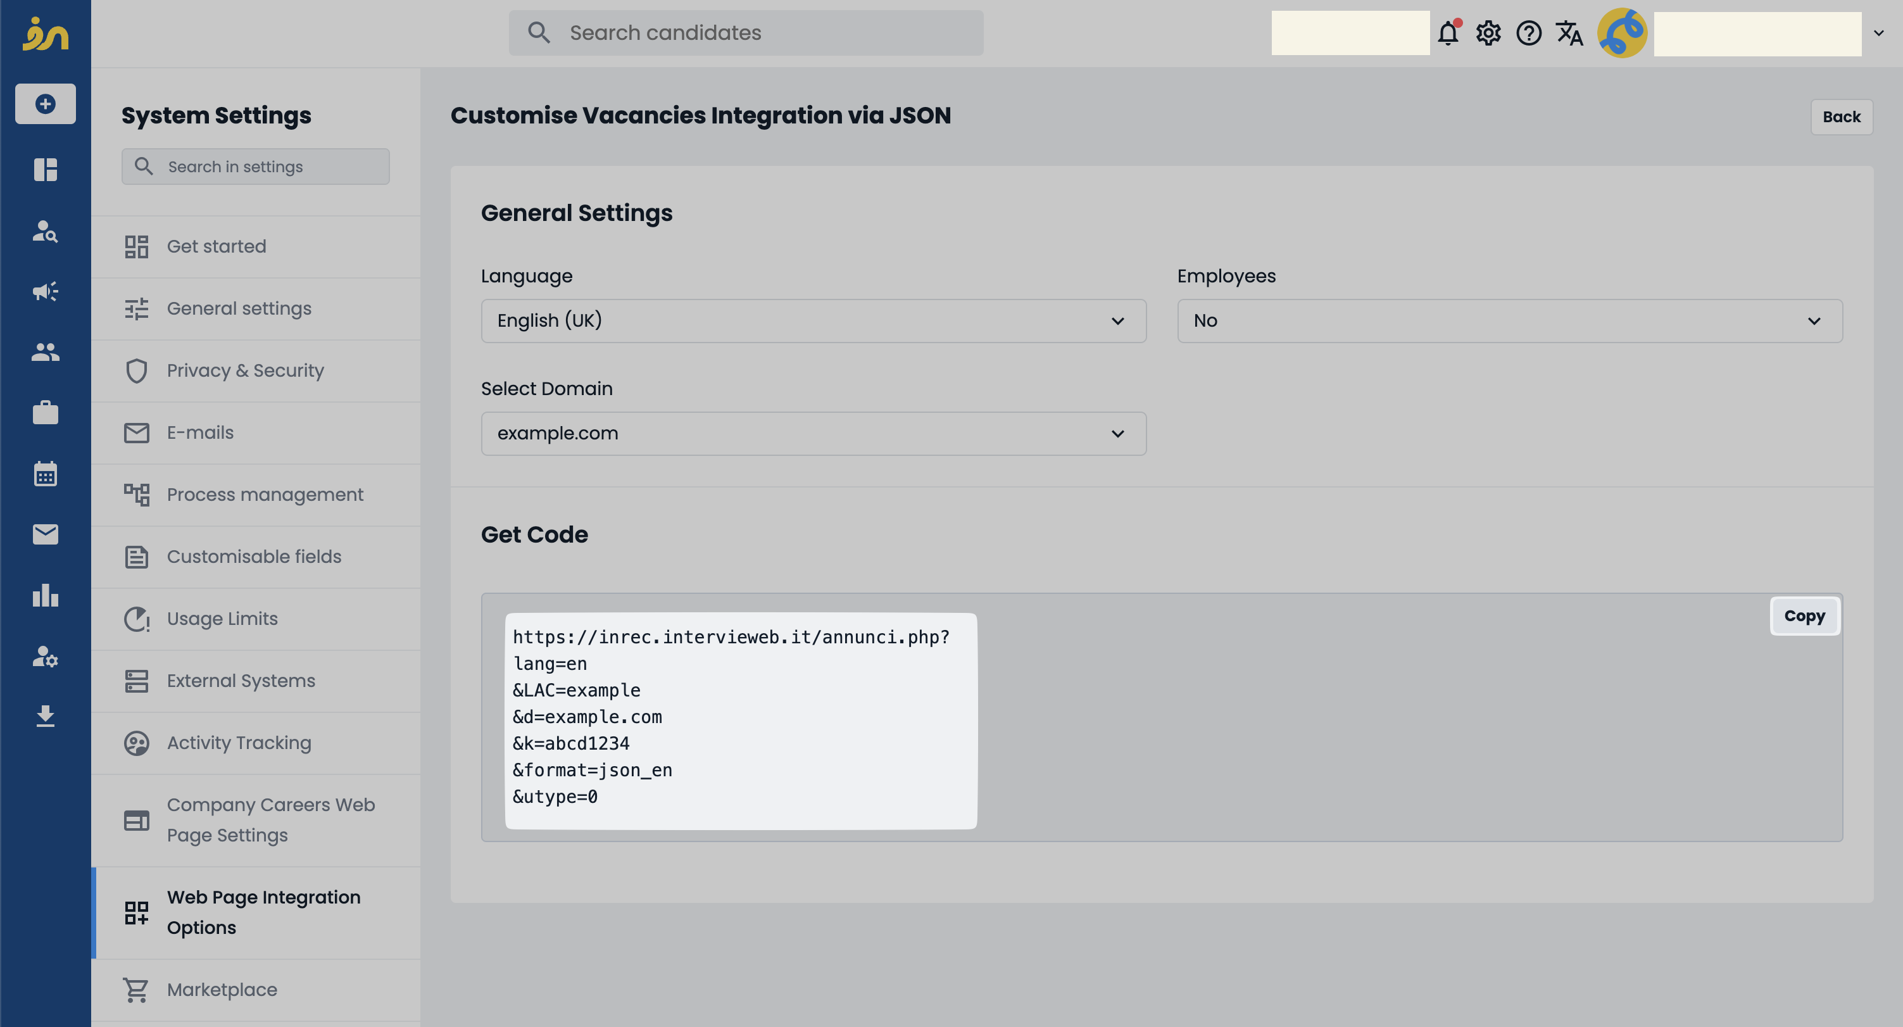Open candidate search icon in left rail
Image resolution: width=1903 pixels, height=1027 pixels.
(45, 231)
